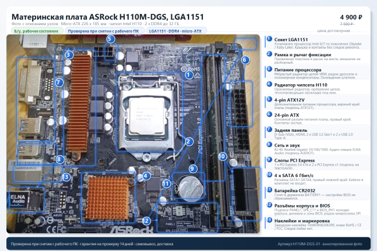Click marker 10 near the SATA ports

[x=222, y=156]
